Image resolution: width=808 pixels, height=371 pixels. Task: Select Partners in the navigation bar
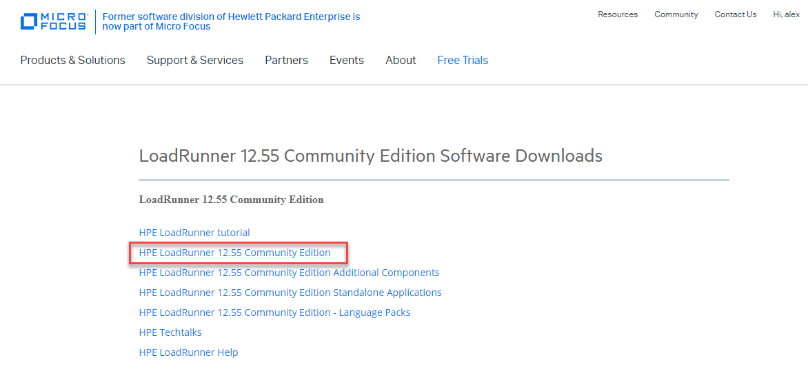pyautogui.click(x=286, y=61)
